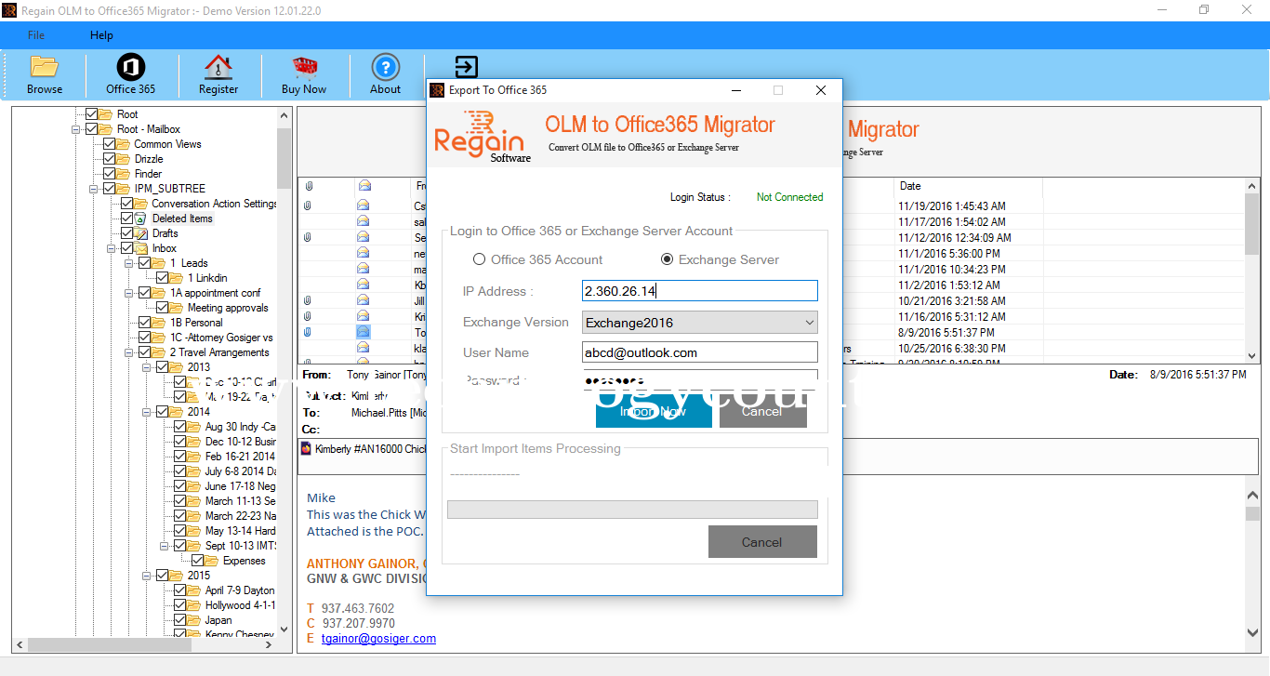
Task: Open the tgainor@gosiger.com email link
Action: [x=378, y=639]
